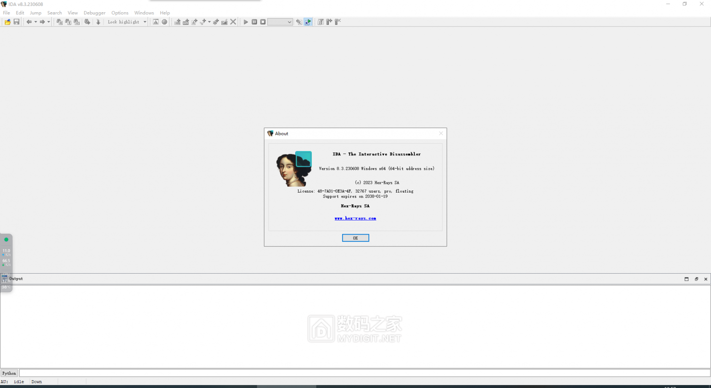The width and height of the screenshot is (711, 388).
Task: Click the asterisk star toolbar icon
Action: point(215,22)
